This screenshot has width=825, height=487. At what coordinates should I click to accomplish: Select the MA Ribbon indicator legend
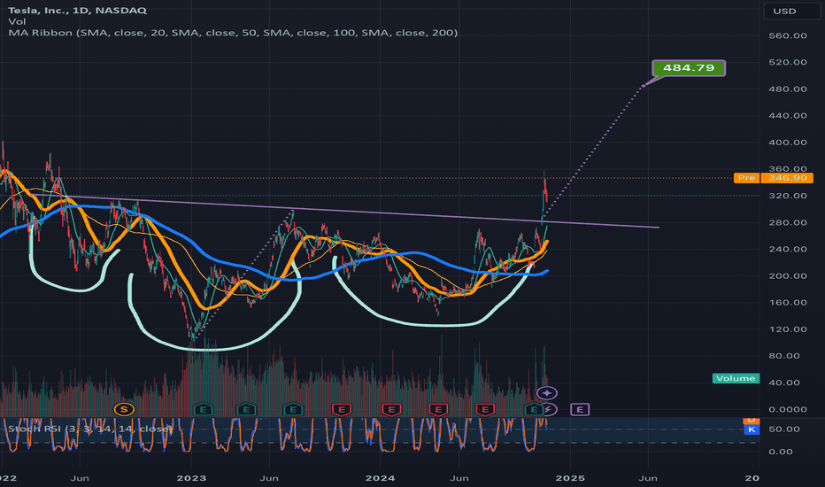[233, 33]
